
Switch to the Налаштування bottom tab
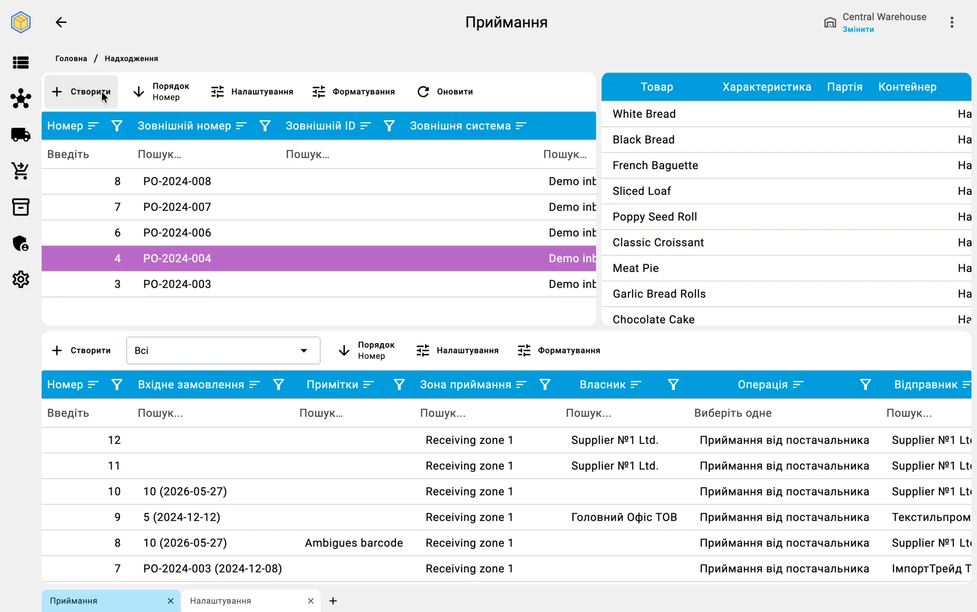coord(220,601)
